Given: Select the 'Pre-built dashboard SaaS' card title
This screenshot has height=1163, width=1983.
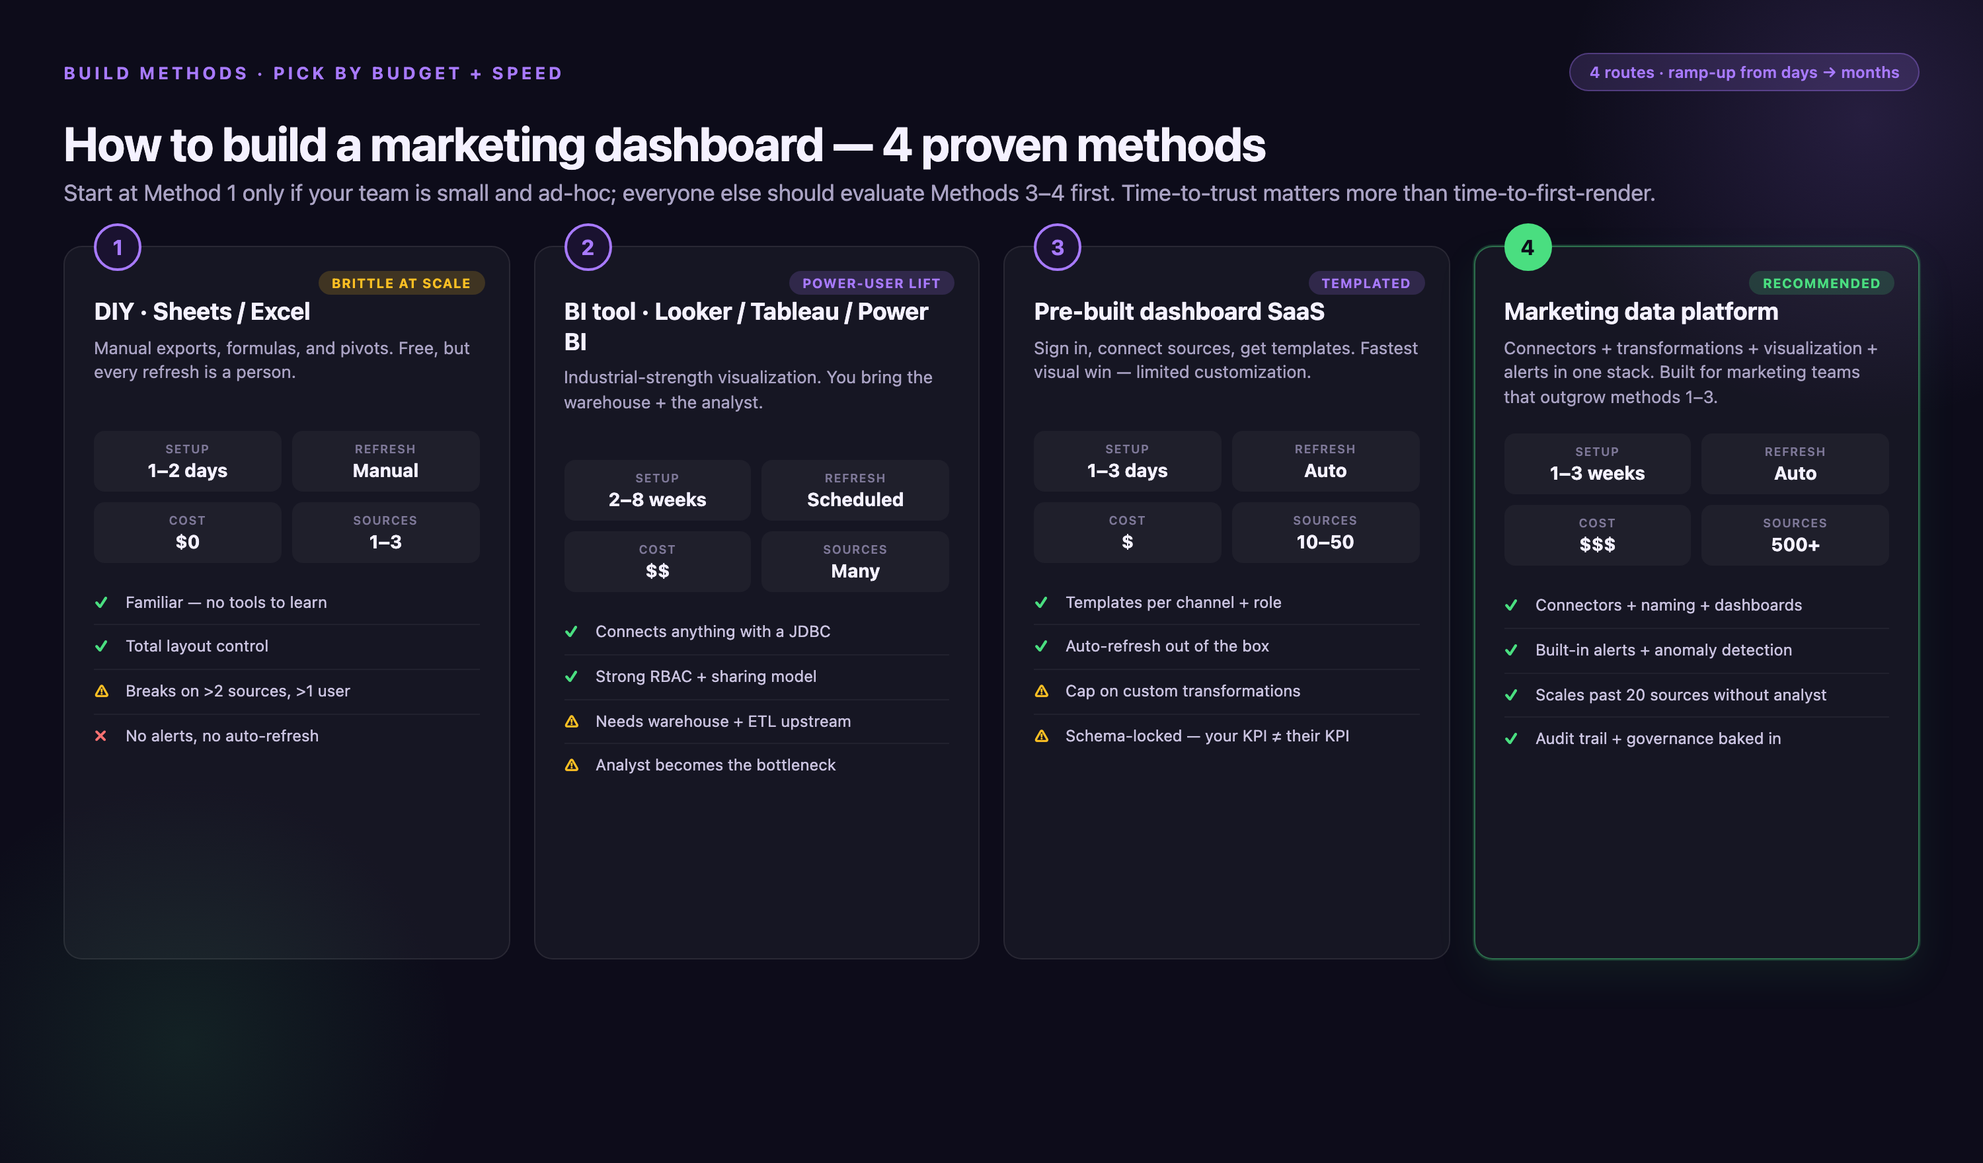Looking at the screenshot, I should pyautogui.click(x=1179, y=312).
